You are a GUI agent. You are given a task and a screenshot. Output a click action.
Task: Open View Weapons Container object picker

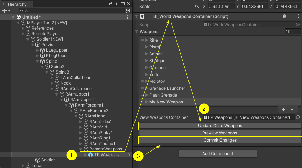[x=298, y=117]
